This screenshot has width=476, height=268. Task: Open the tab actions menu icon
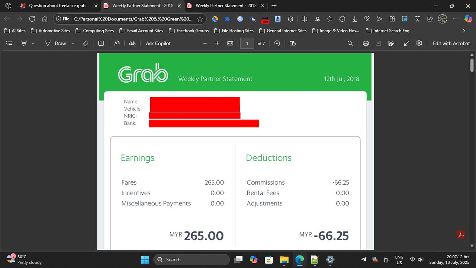[9, 6]
